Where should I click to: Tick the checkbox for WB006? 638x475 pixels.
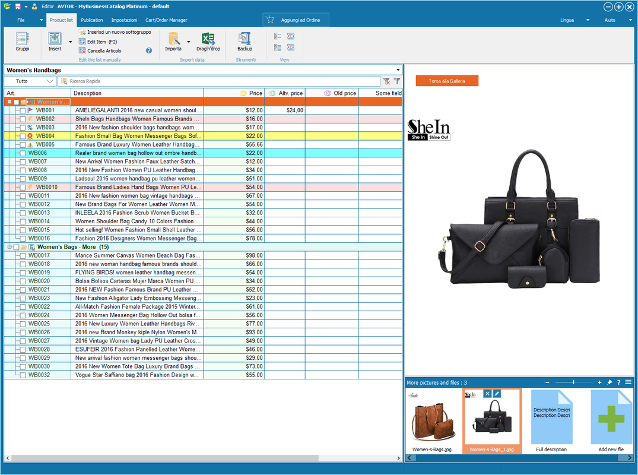[23, 153]
